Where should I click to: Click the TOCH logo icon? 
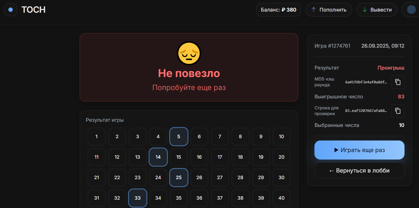10,10
